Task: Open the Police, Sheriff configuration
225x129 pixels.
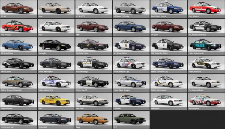Action: [x=94, y=83]
